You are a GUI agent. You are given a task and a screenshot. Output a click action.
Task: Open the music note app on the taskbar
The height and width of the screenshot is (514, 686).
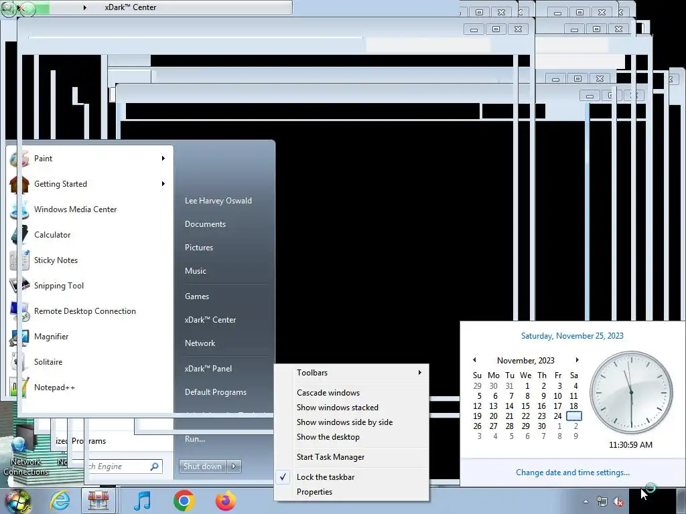[142, 501]
